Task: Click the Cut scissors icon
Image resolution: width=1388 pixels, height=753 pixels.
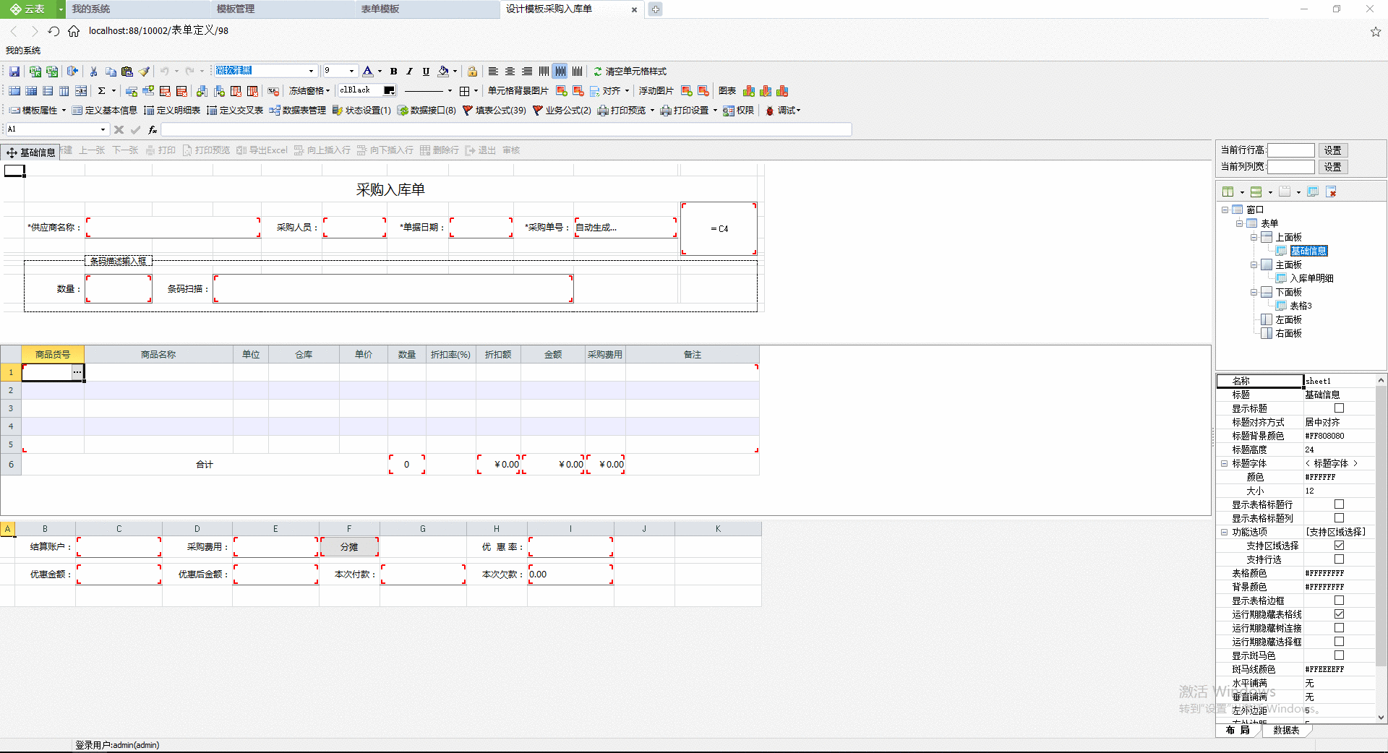Action: [93, 72]
